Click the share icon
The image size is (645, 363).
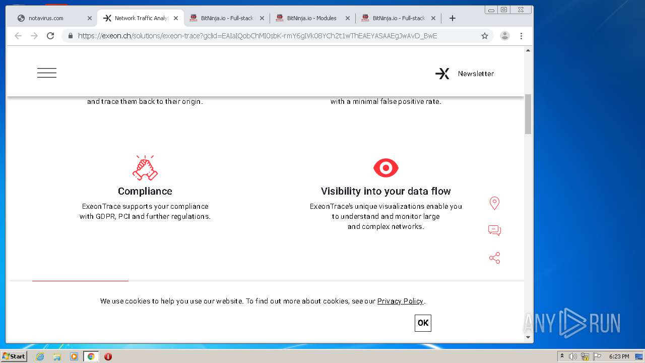[x=494, y=258]
